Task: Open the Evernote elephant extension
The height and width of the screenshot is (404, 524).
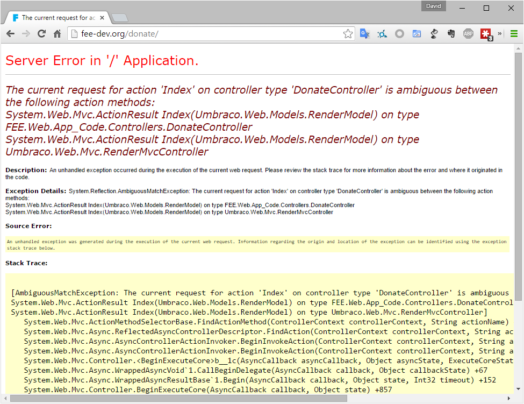Action: [x=451, y=34]
